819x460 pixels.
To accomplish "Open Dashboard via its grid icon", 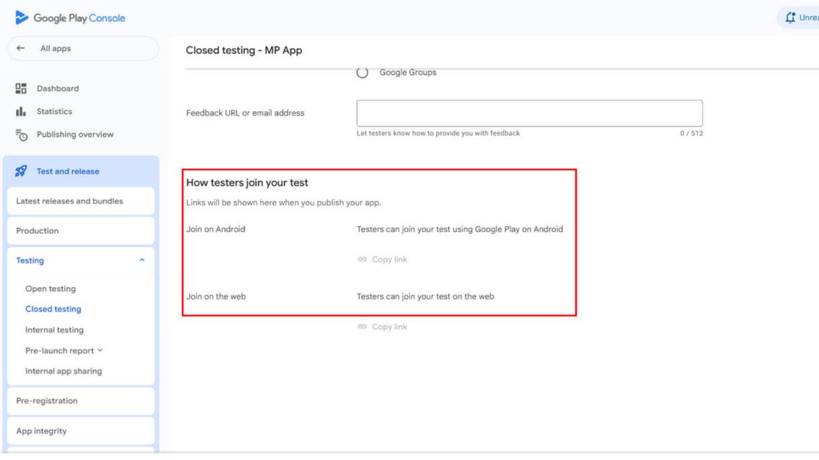I will click(x=21, y=88).
